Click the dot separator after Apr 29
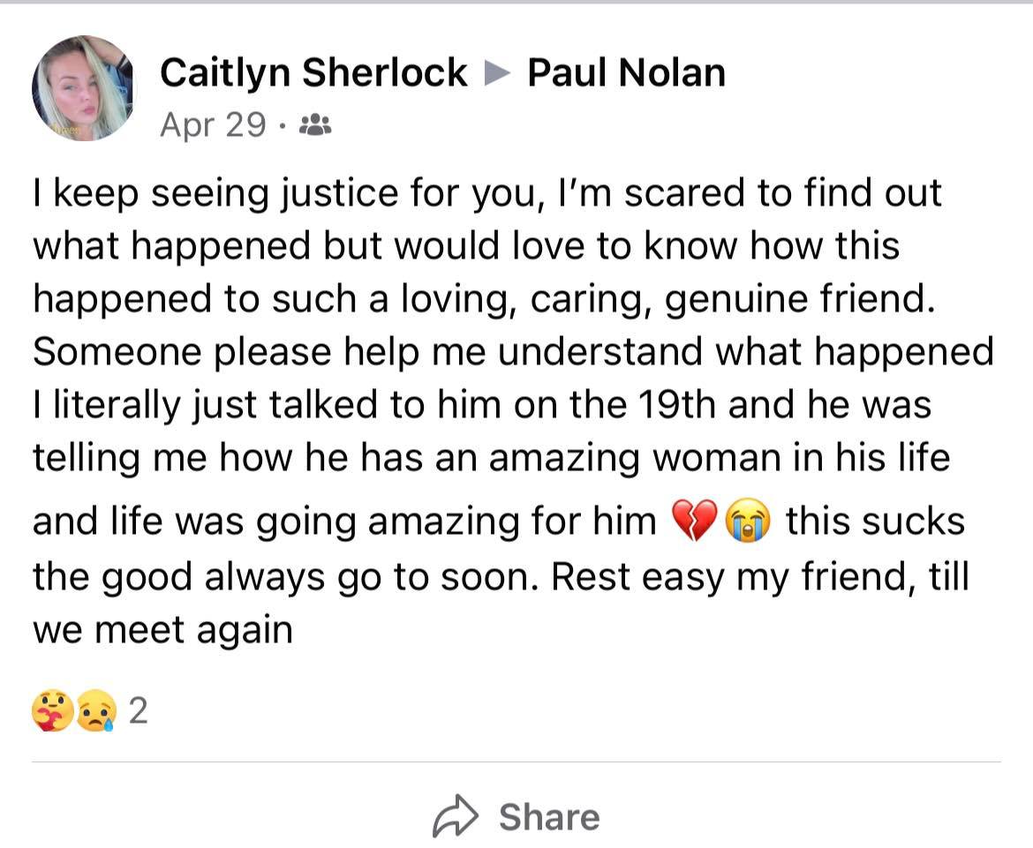The image size is (1033, 848). coord(281,126)
